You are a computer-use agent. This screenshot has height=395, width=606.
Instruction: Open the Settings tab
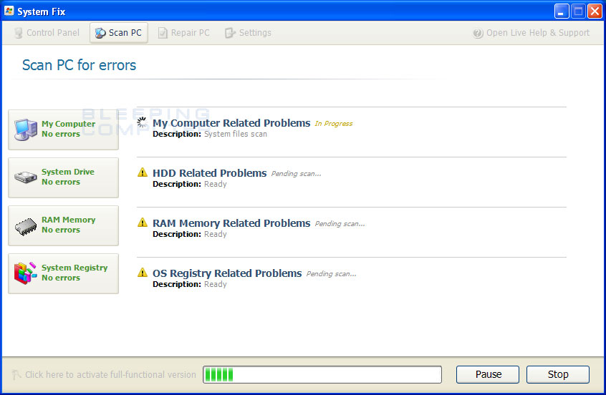[248, 33]
